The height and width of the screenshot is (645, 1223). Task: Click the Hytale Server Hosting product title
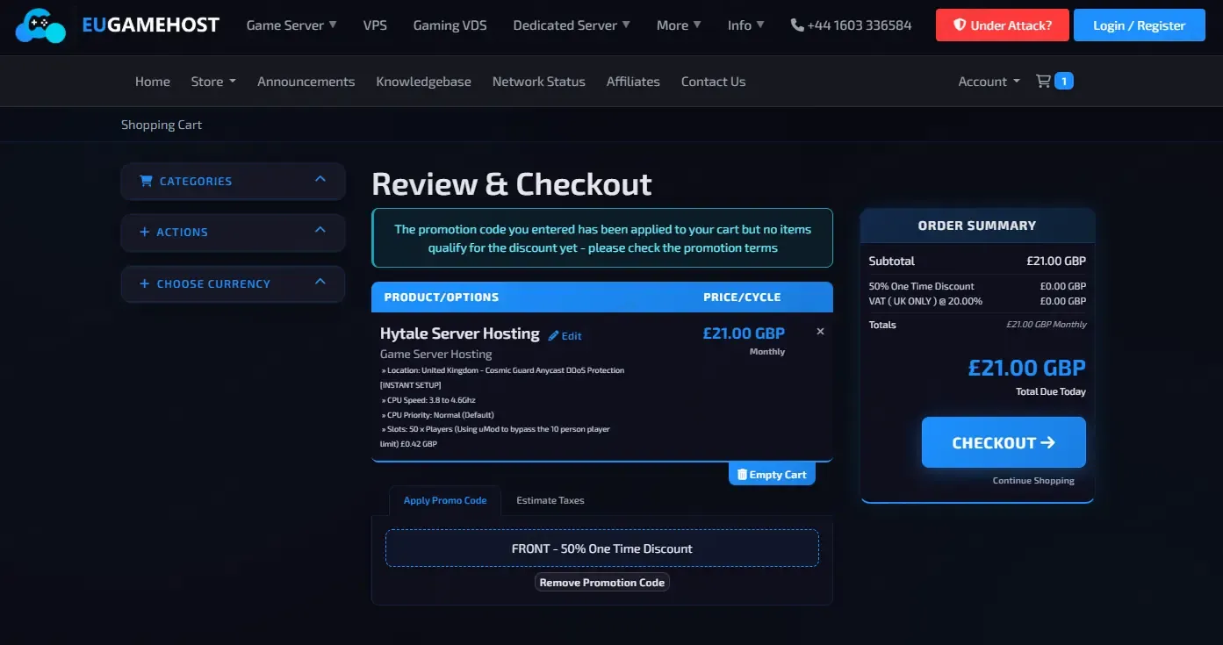pos(460,333)
